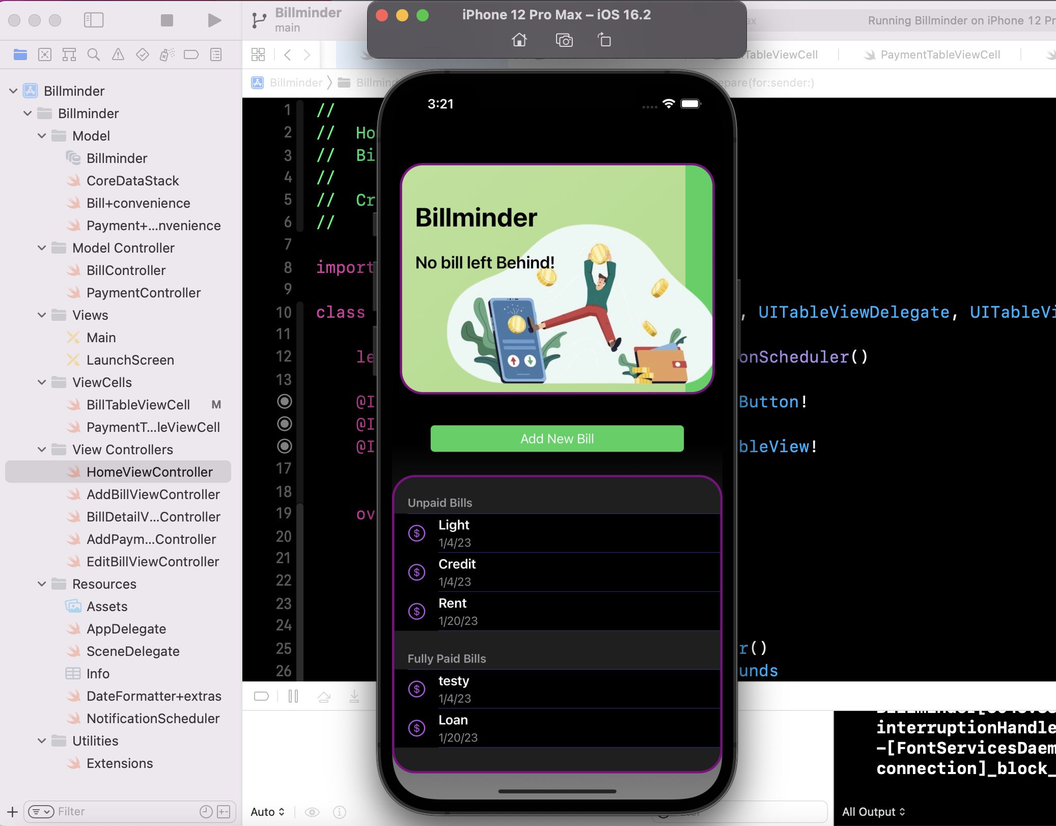
Task: Click the Run (play) button in Xcode
Action: (x=214, y=20)
